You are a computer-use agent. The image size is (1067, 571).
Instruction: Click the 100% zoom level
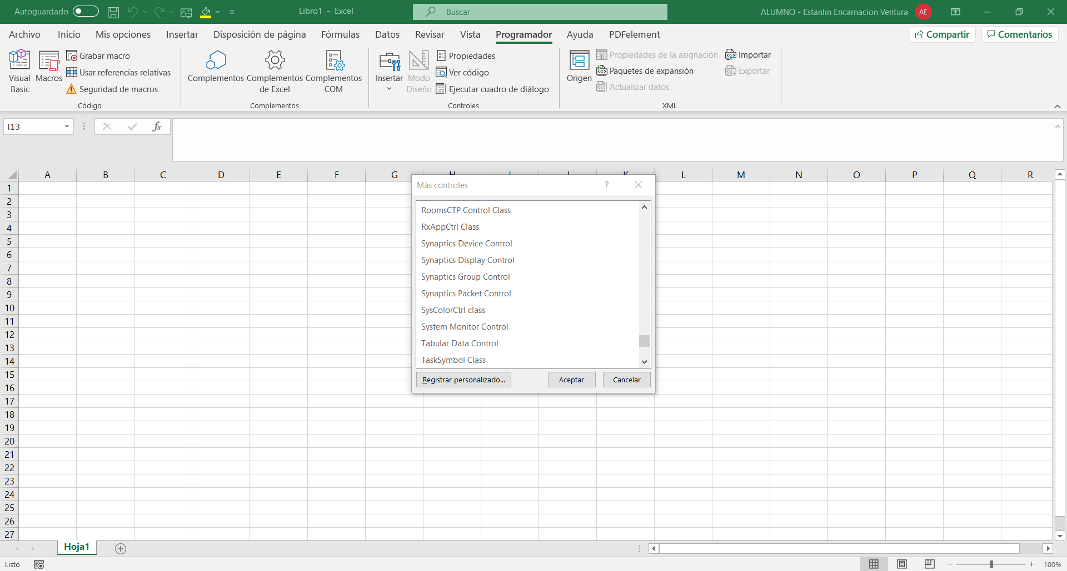tap(1052, 564)
